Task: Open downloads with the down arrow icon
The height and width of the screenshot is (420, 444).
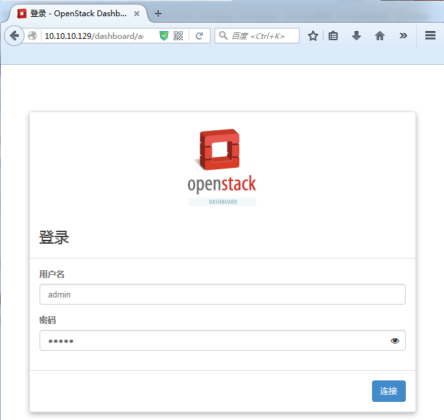Action: (x=356, y=36)
